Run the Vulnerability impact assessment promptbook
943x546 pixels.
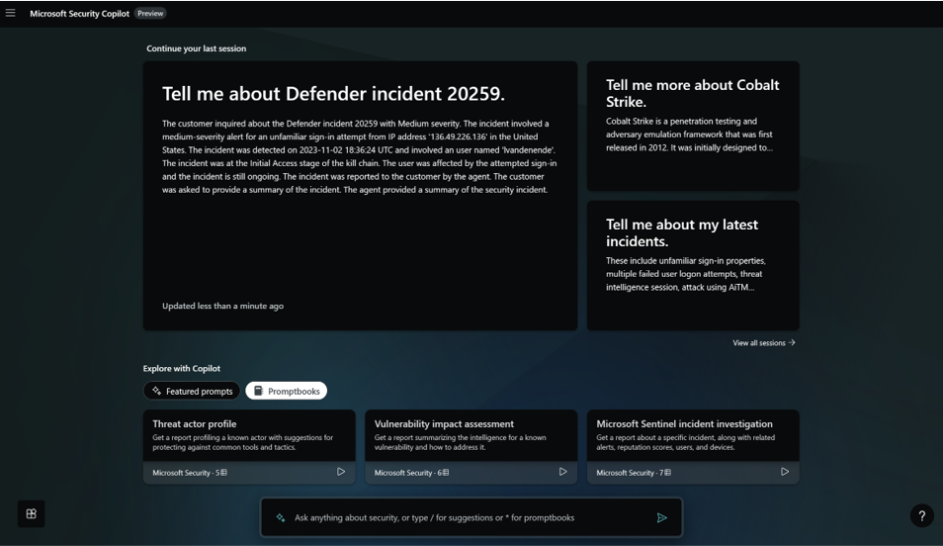pyautogui.click(x=562, y=472)
